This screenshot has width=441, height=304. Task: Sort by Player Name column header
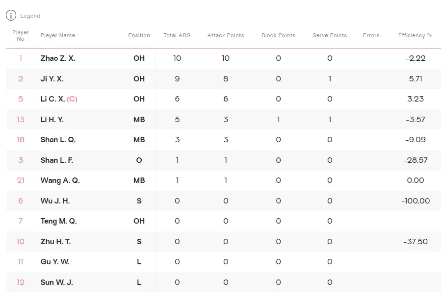point(58,35)
